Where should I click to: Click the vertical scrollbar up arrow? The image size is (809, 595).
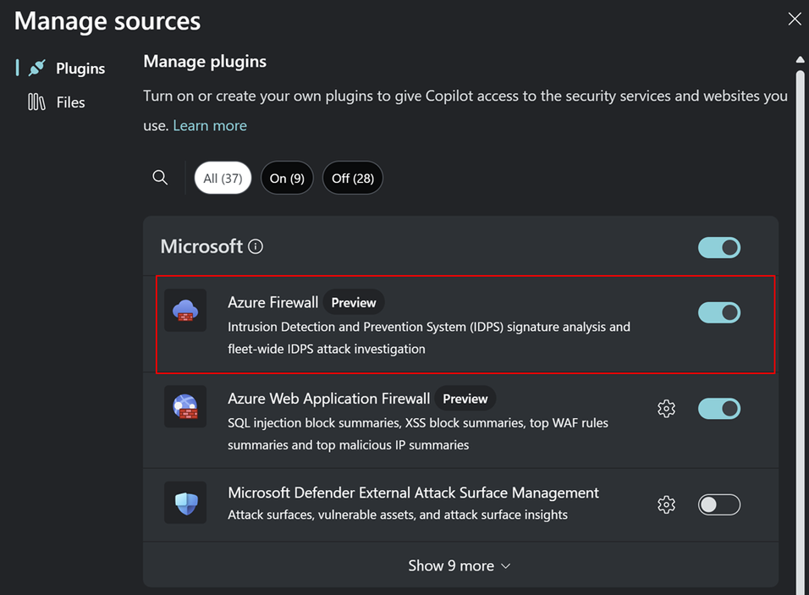click(800, 59)
